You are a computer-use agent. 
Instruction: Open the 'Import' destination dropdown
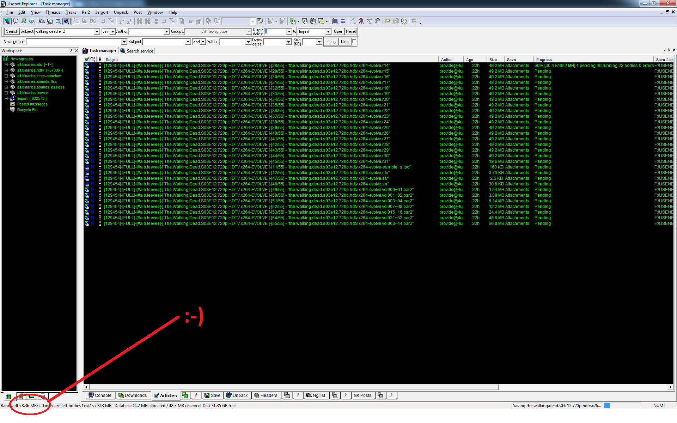point(328,32)
